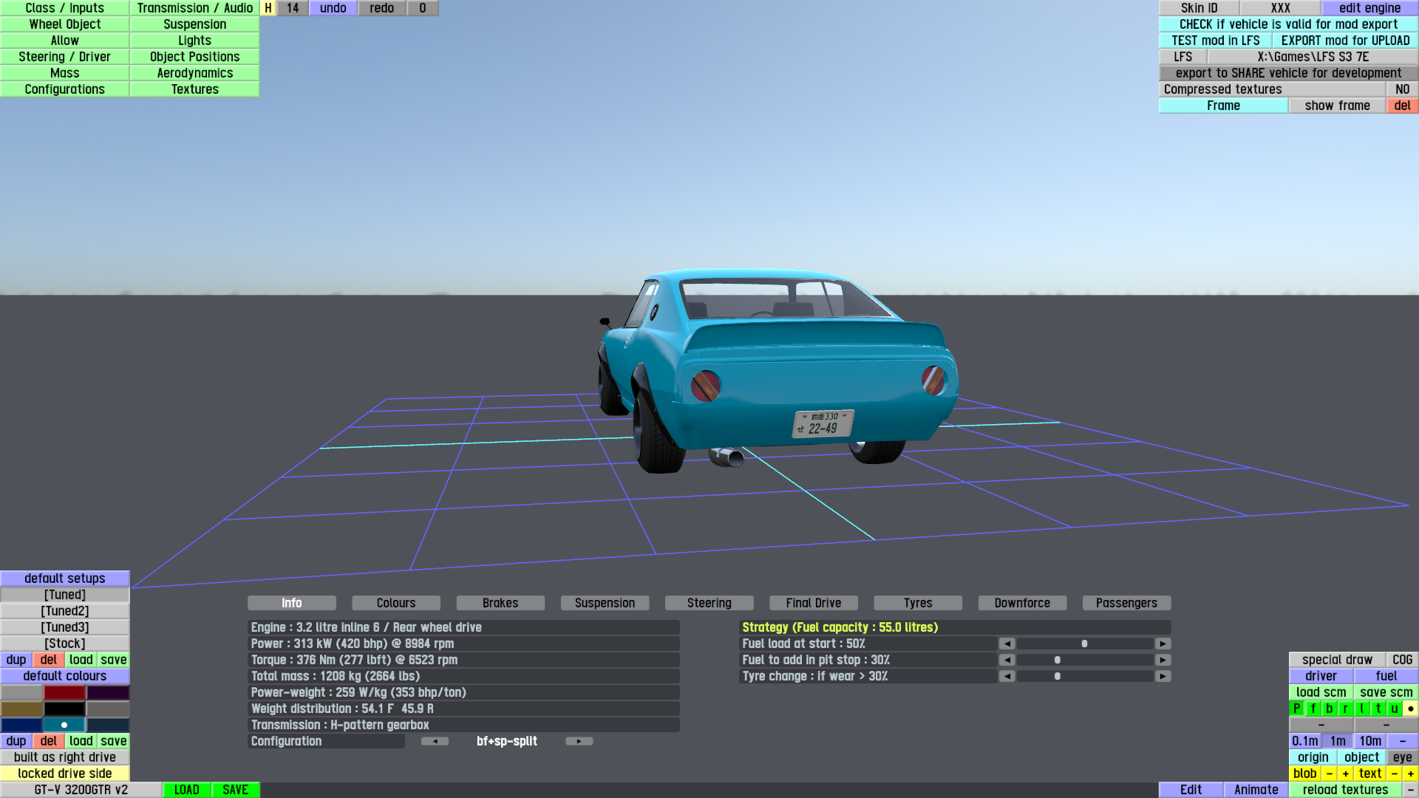Go to the next Configuration with the right arrow
1419x798 pixels.
click(579, 741)
